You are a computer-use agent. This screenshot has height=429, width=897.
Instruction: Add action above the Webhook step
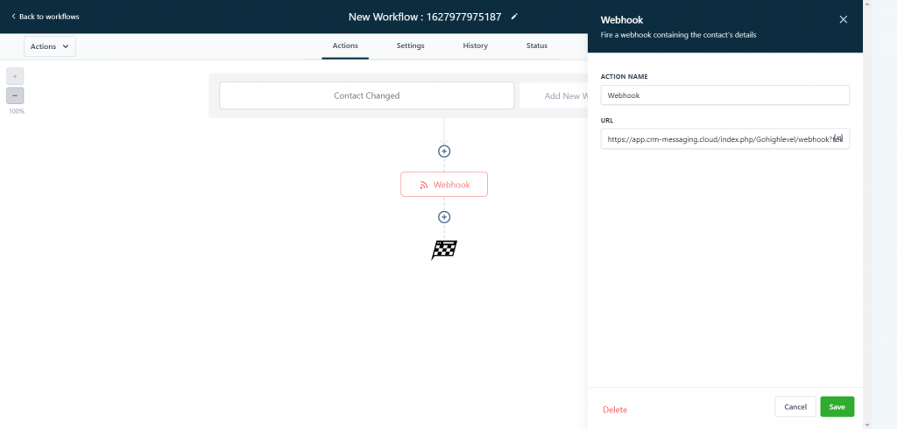444,151
